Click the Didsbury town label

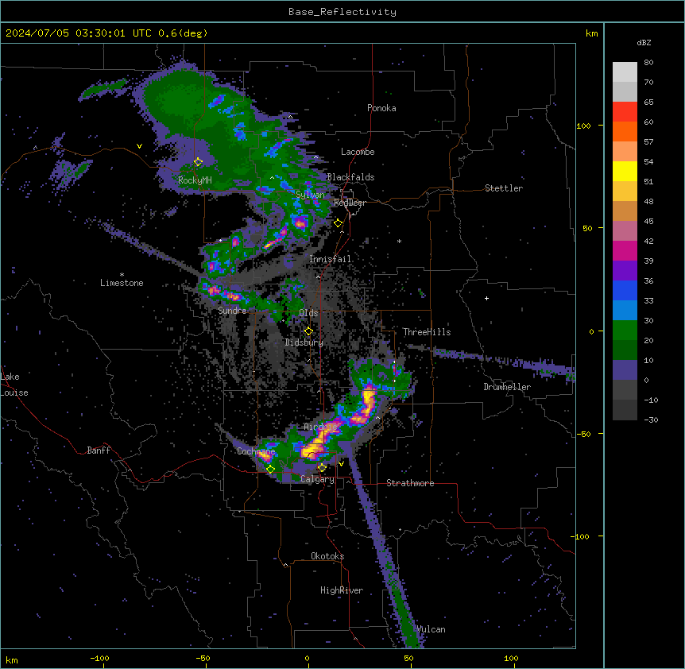(304, 342)
